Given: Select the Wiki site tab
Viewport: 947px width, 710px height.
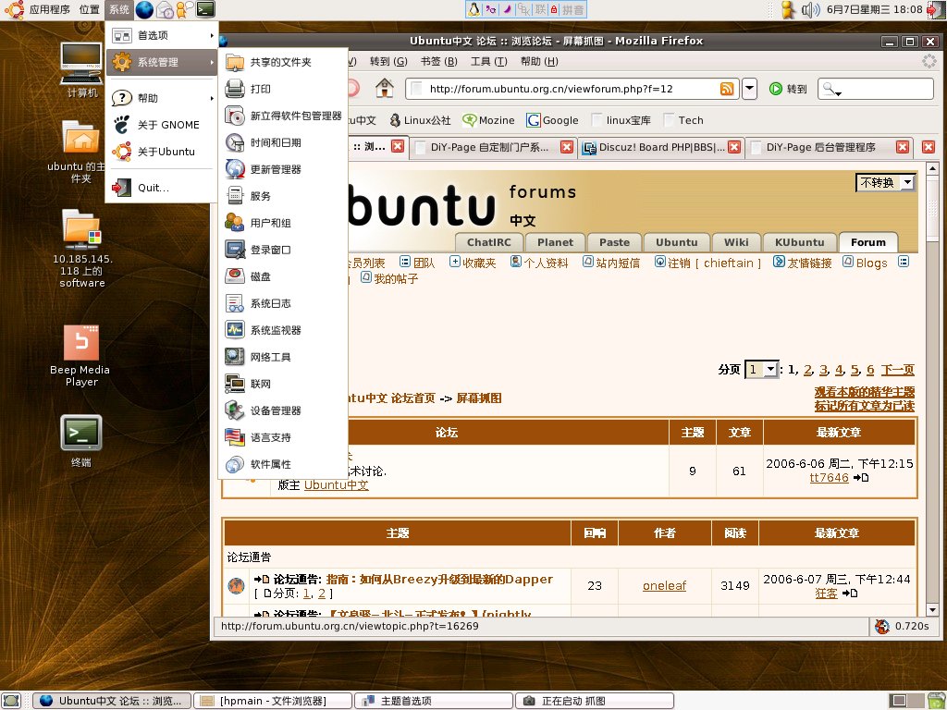Looking at the screenshot, I should tap(736, 243).
